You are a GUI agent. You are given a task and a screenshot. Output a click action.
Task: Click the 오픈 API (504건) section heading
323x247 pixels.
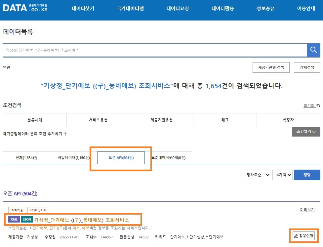(x=20, y=194)
